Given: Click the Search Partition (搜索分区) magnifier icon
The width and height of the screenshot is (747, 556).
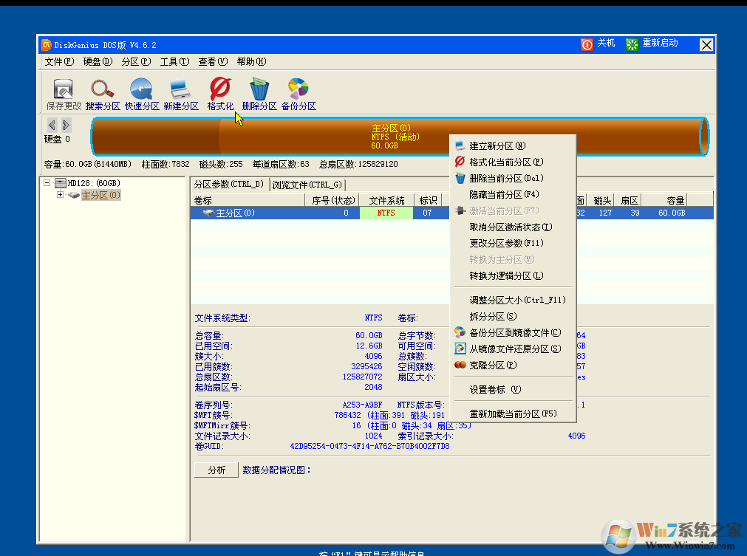Looking at the screenshot, I should pyautogui.click(x=103, y=90).
